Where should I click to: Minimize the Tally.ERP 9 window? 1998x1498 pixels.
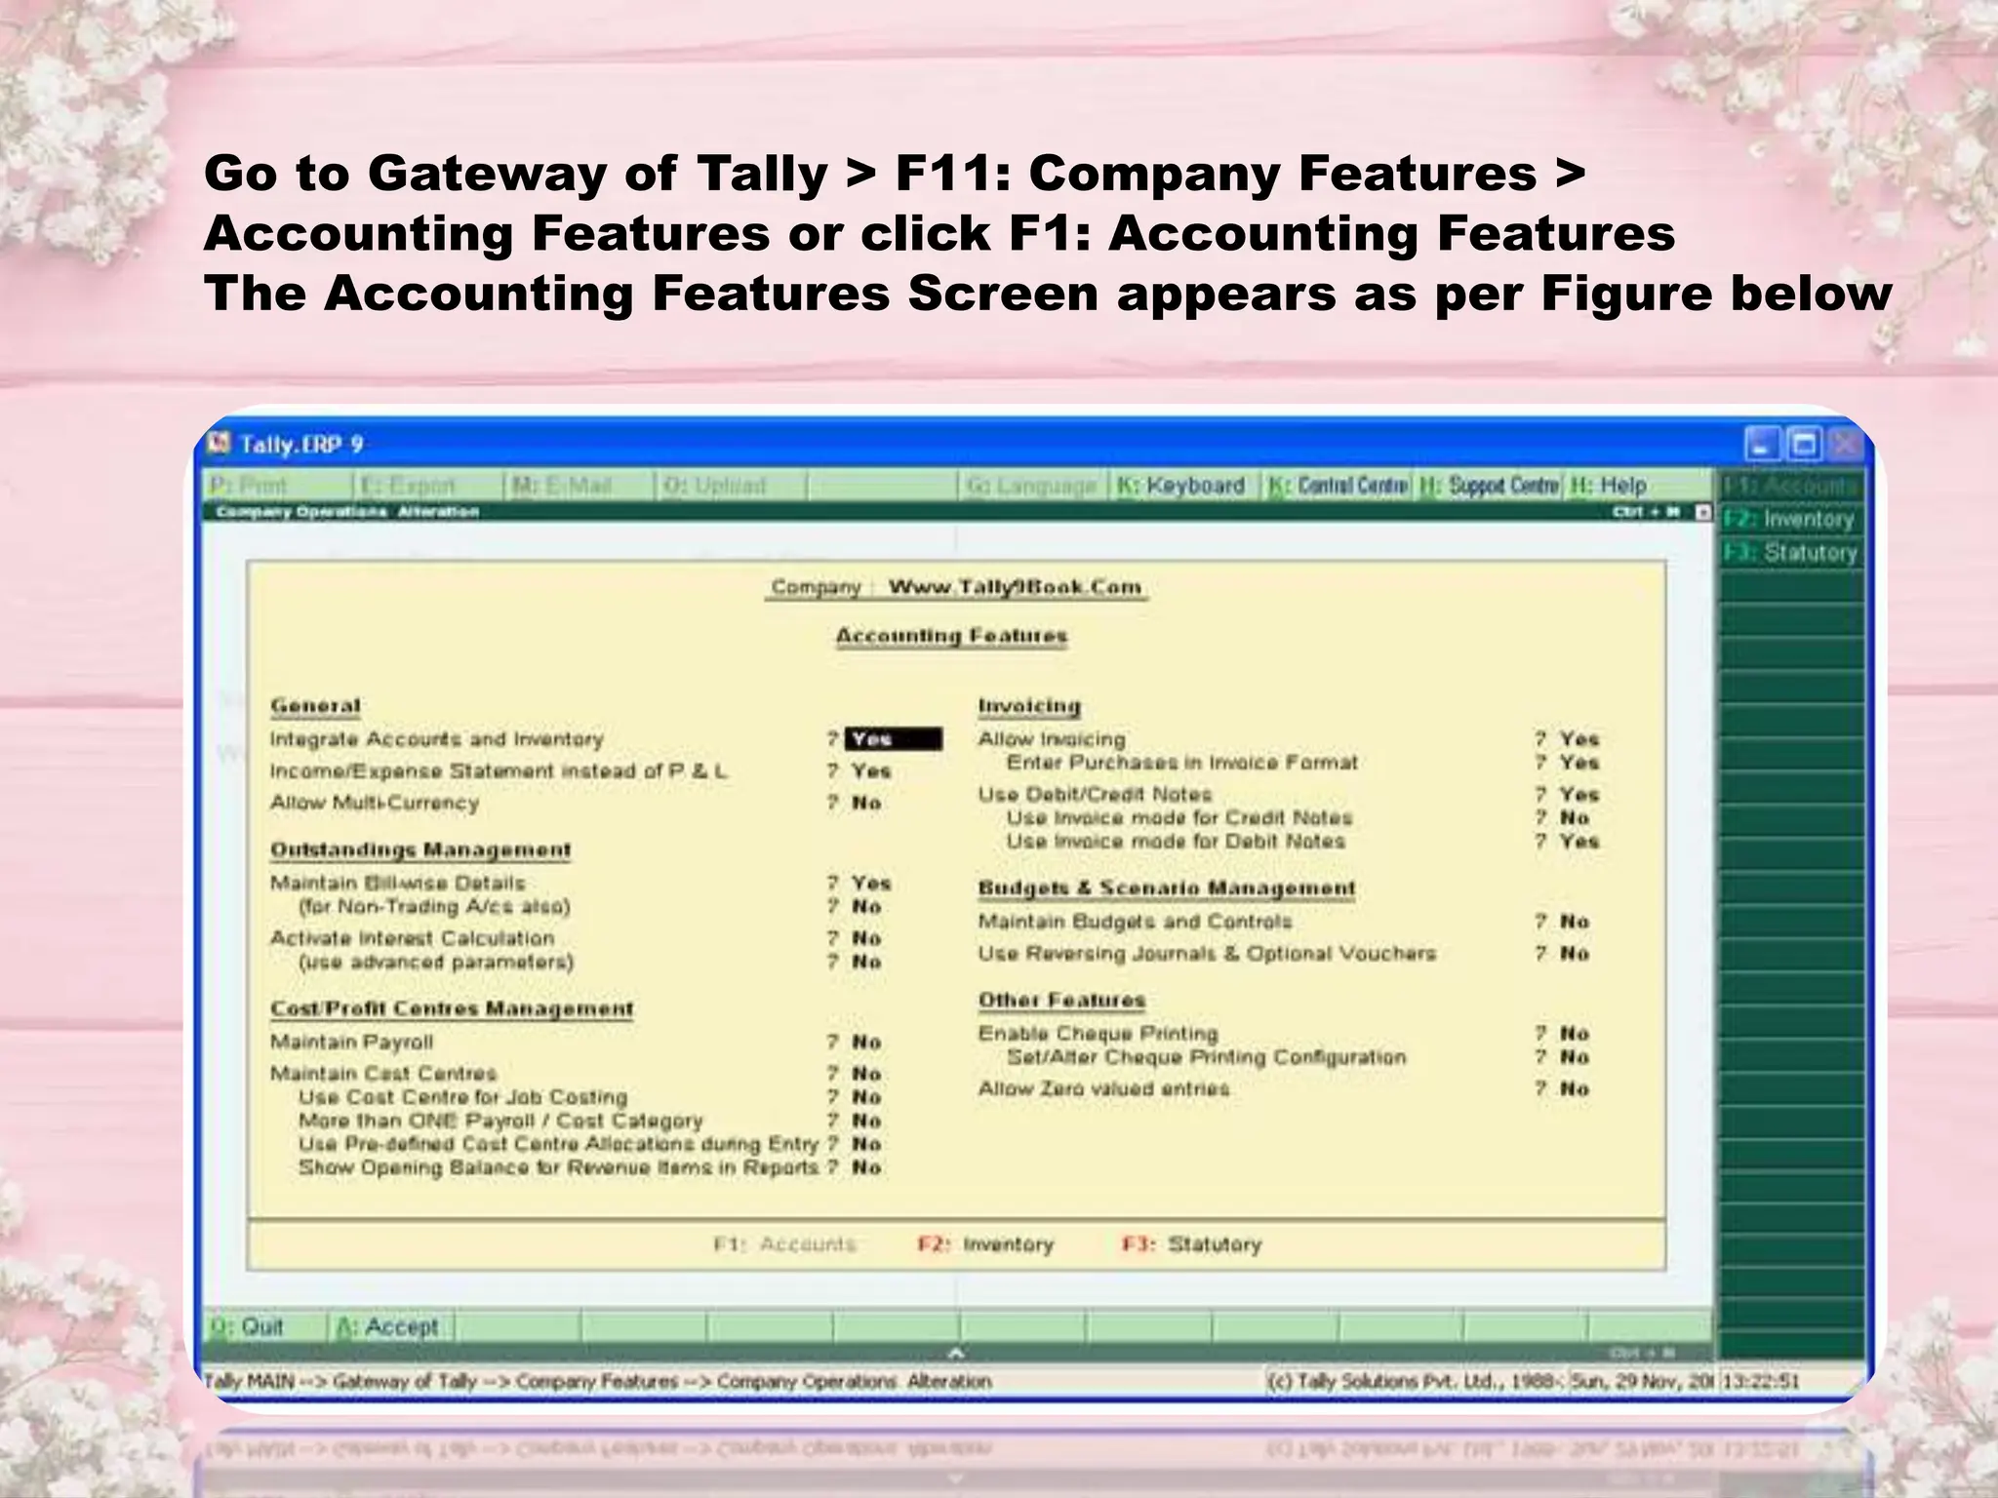click(x=1762, y=445)
